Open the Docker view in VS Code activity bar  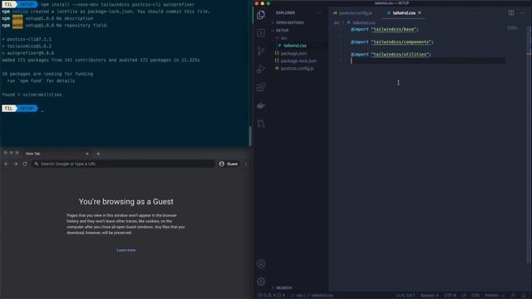(261, 105)
